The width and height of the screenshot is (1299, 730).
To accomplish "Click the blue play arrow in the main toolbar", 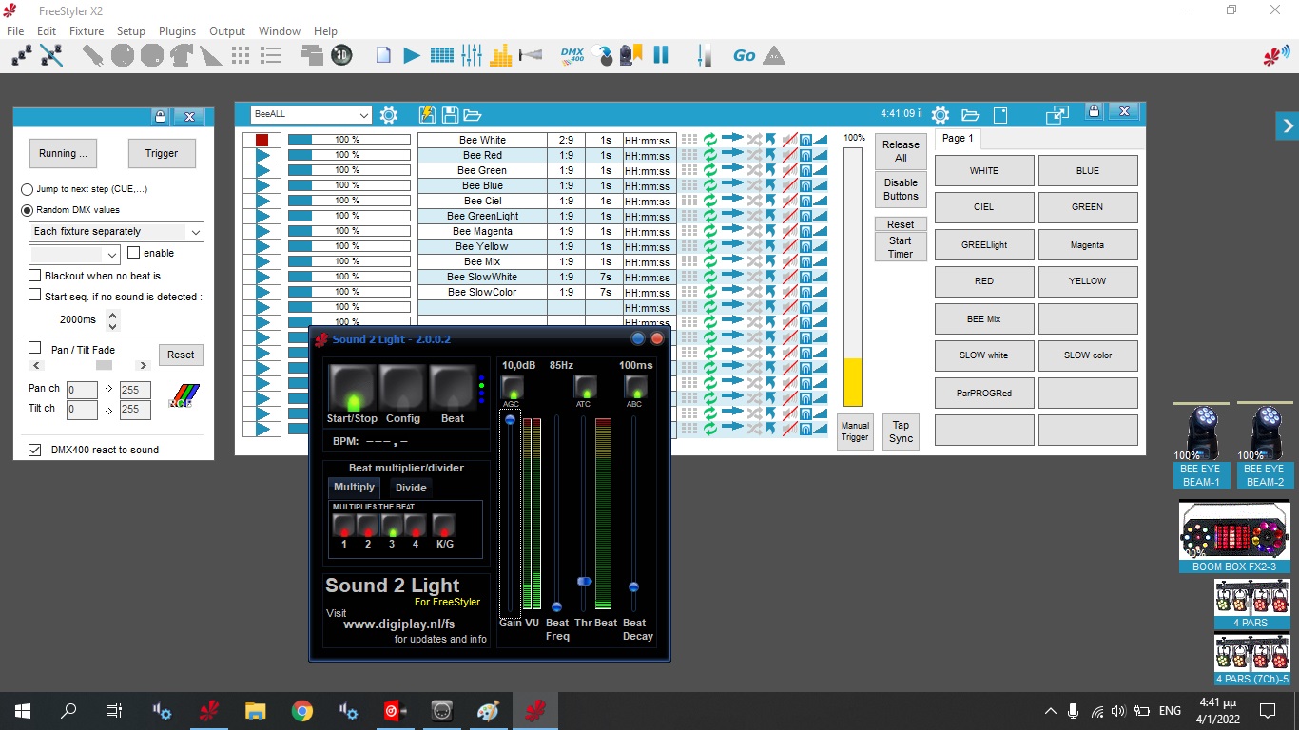I will click(x=412, y=55).
